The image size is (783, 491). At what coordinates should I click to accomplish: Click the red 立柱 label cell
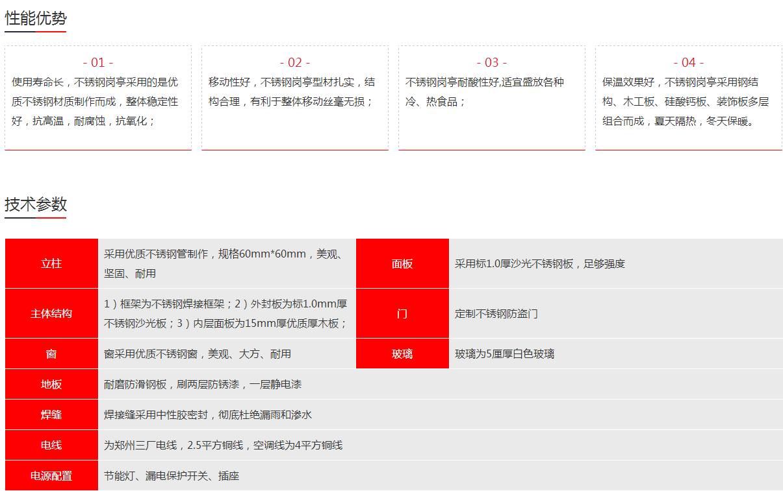click(x=51, y=264)
